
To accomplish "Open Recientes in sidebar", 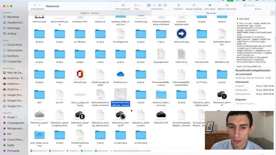I will click(x=13, y=17).
